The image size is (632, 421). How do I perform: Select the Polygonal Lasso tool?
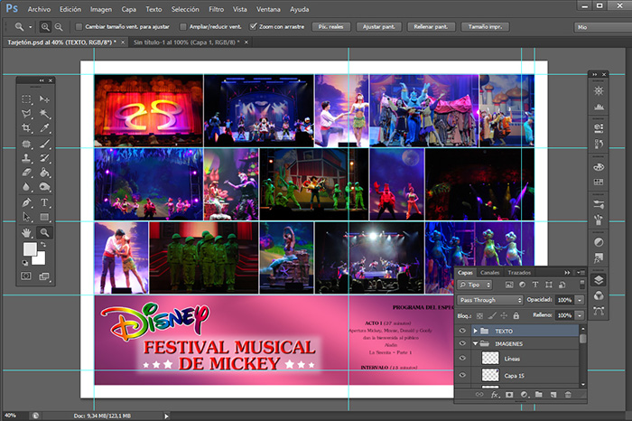[x=26, y=114]
